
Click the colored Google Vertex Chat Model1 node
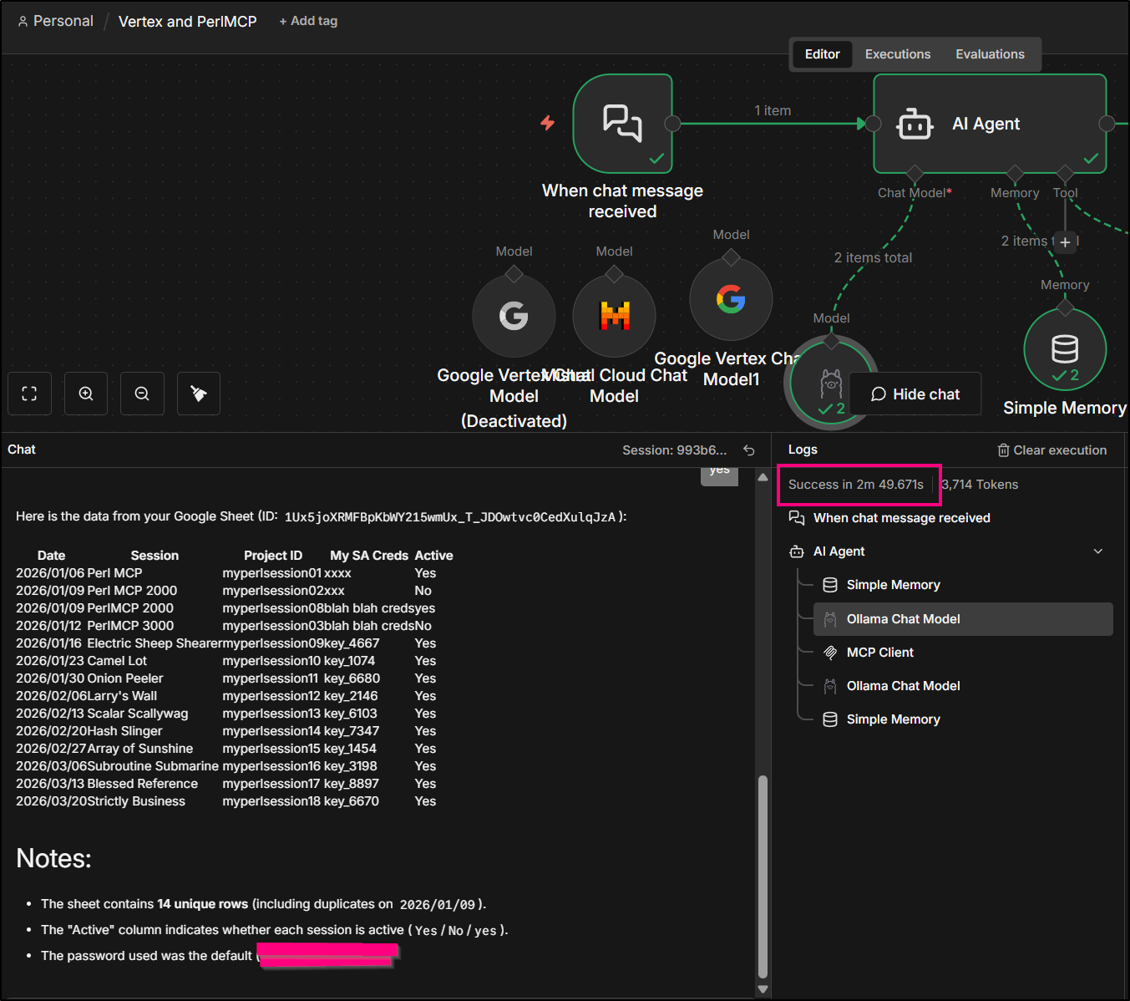pos(731,299)
